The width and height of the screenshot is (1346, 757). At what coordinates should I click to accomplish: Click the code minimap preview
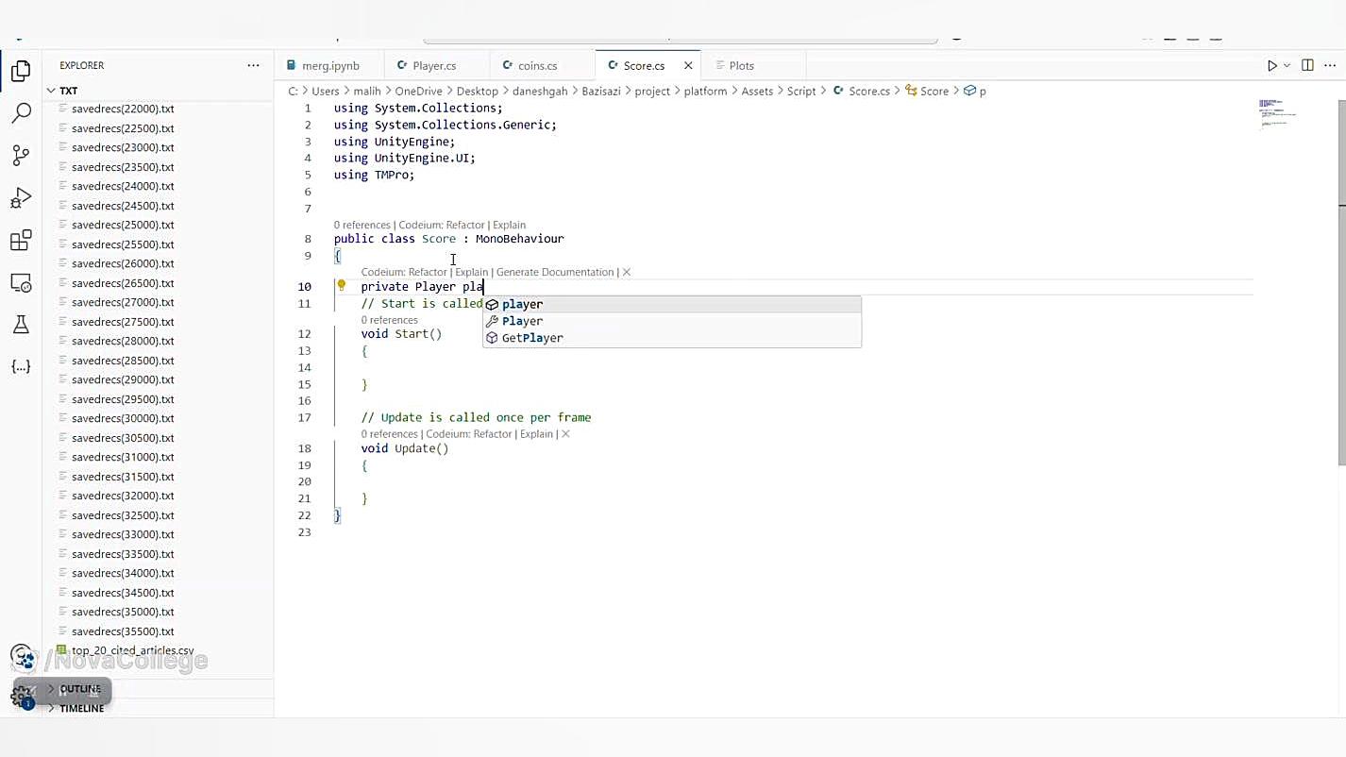pos(1278,112)
